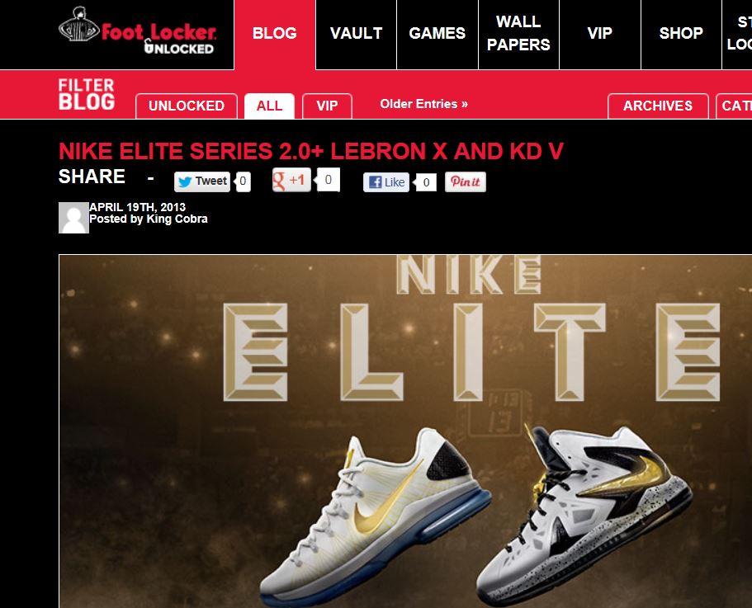Visit the Wallpapers section
752x608 pixels.
click(518, 35)
